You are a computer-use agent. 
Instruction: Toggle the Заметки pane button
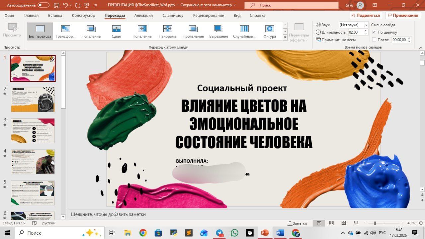click(x=297, y=223)
